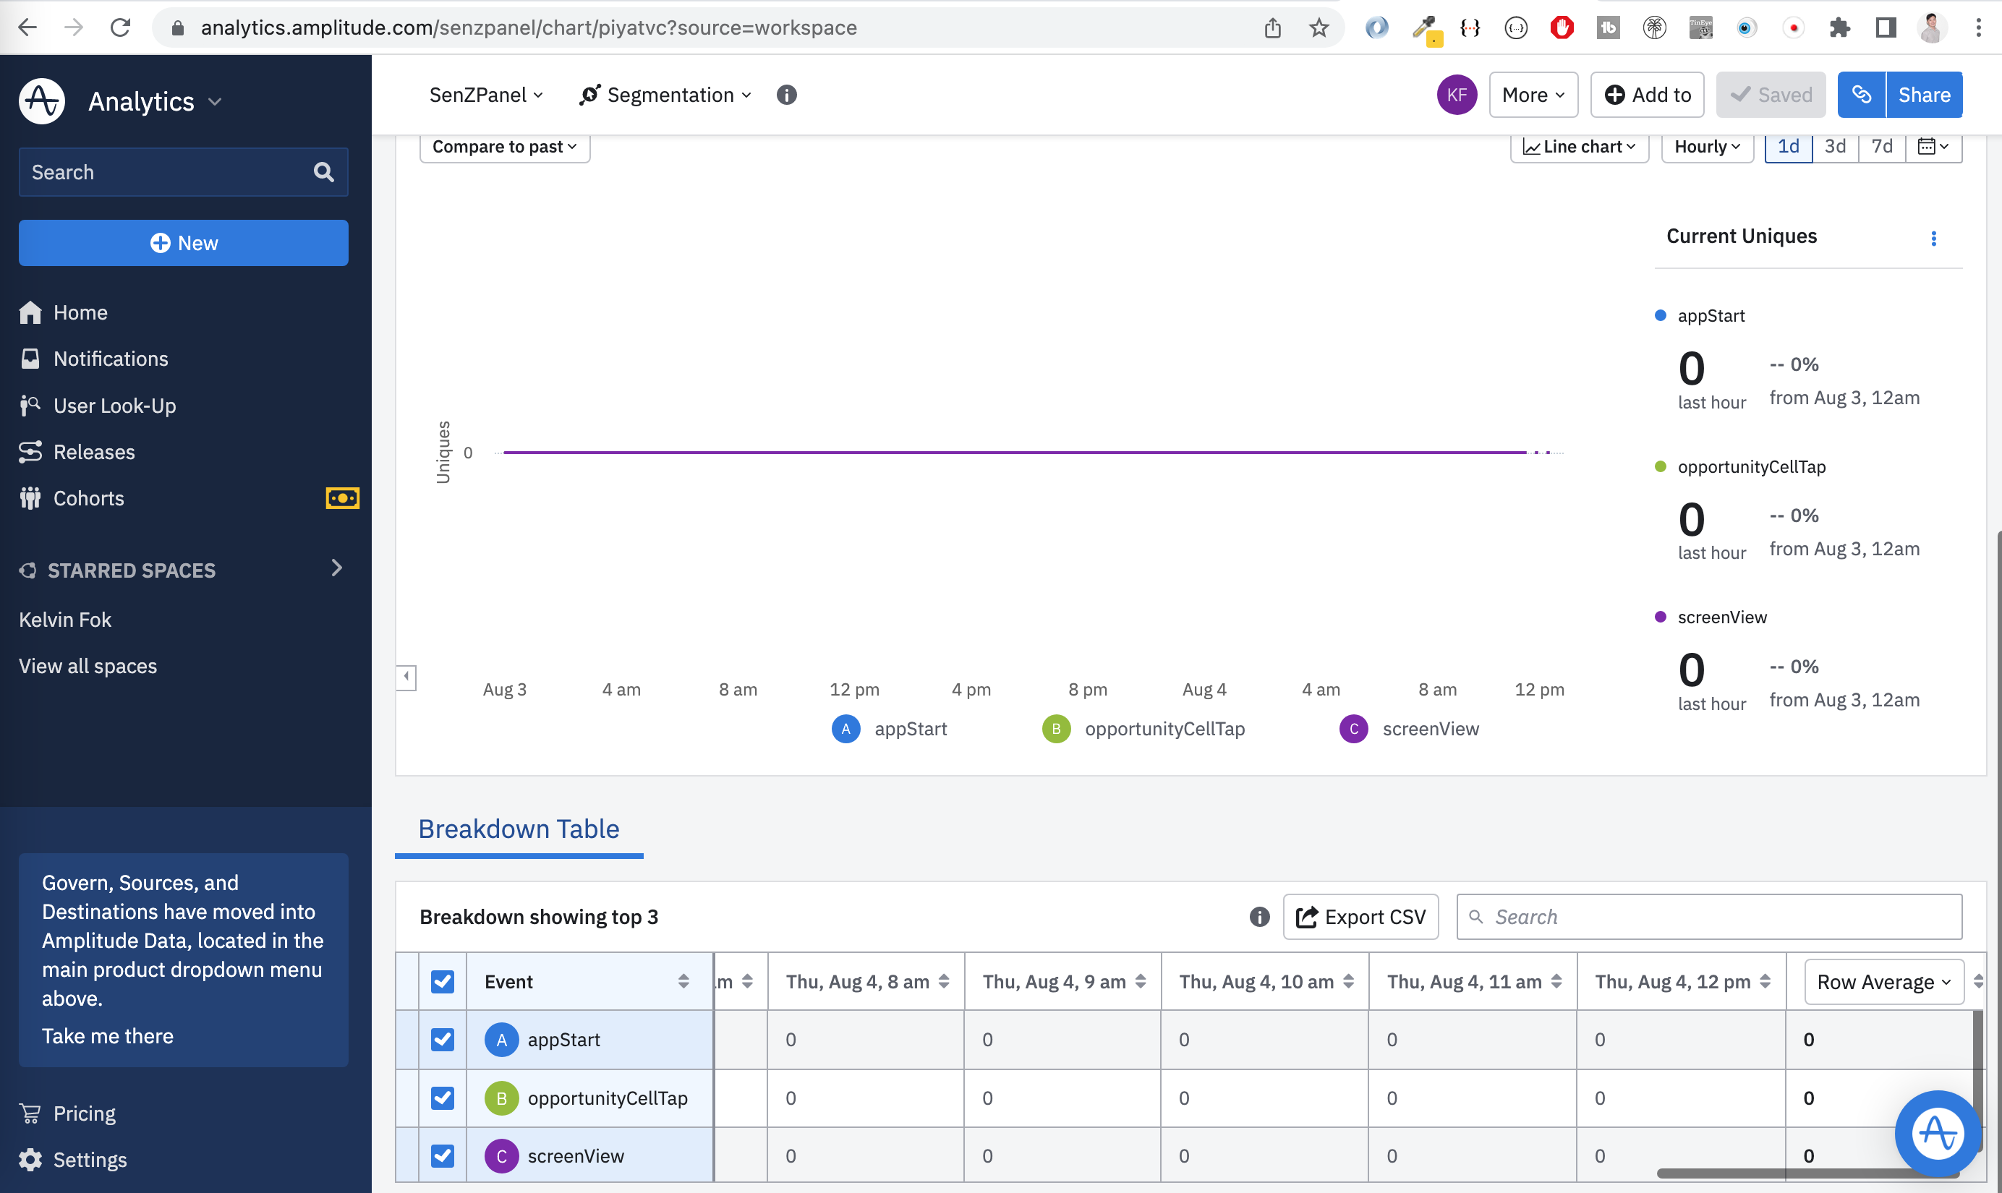Uncheck the appStart row checkbox
Viewport: 2002px width, 1193px height.
pyautogui.click(x=442, y=1040)
